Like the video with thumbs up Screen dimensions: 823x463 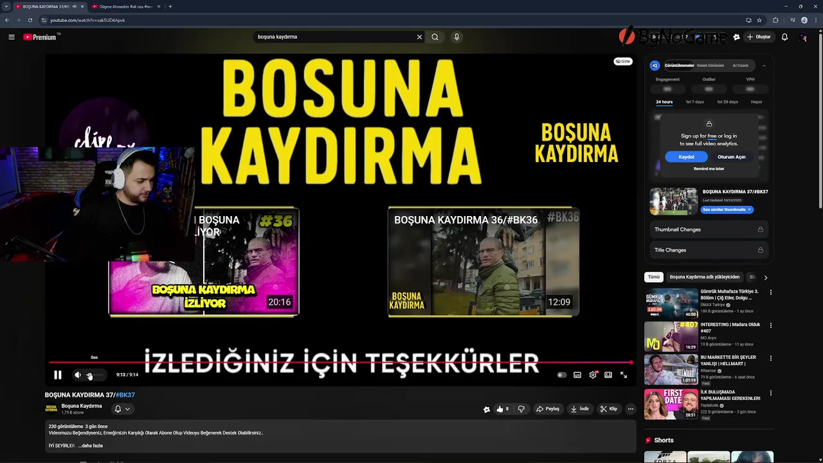tap(502, 409)
